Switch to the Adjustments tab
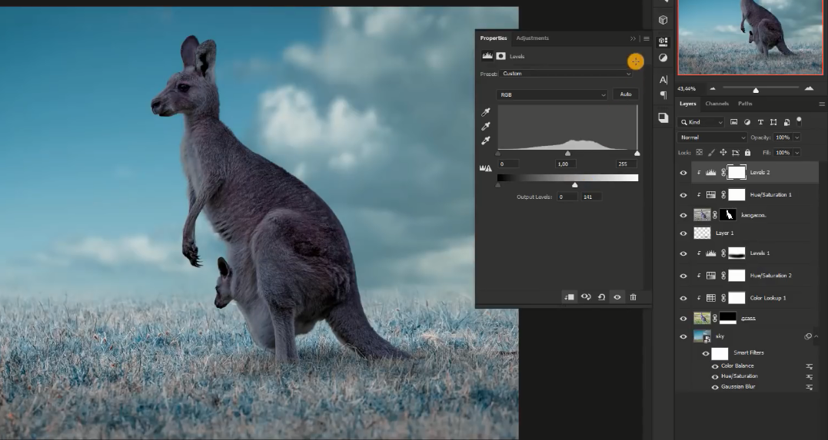 (x=532, y=38)
